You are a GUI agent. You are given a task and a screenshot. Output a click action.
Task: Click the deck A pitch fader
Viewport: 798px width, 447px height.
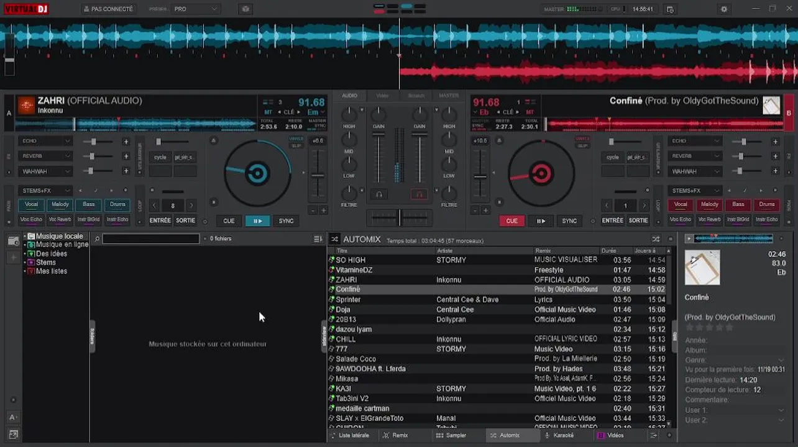(x=318, y=175)
